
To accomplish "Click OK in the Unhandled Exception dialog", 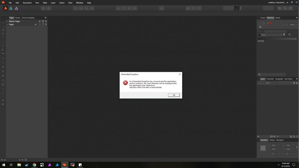I will tap(174, 95).
